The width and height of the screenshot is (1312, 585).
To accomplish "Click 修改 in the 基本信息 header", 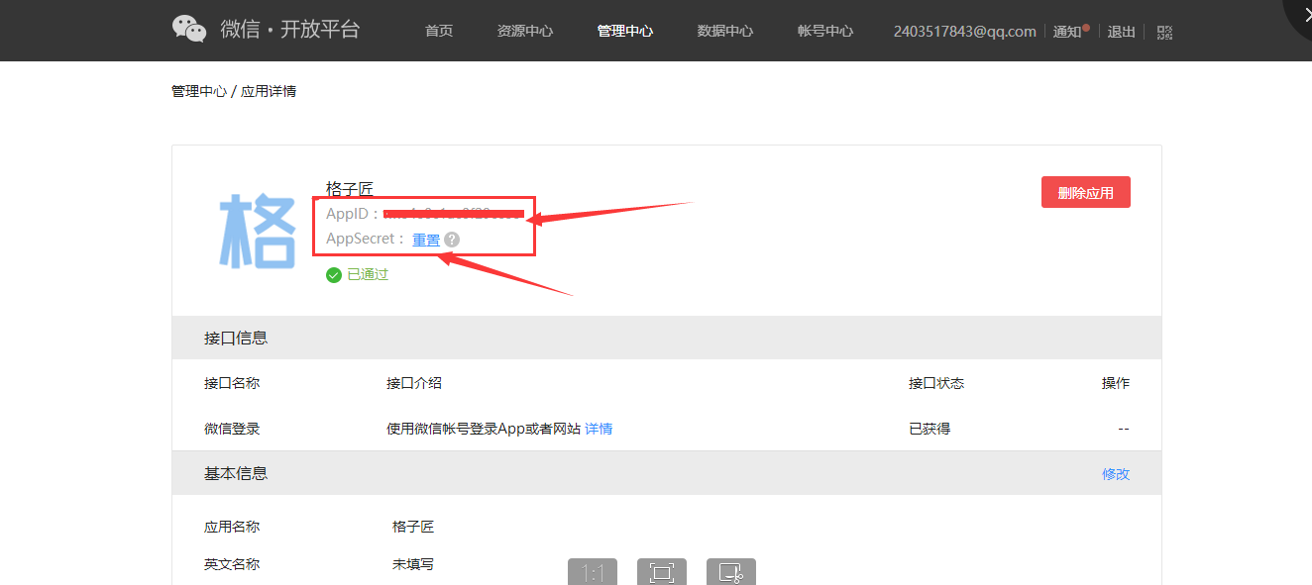I will [1116, 474].
